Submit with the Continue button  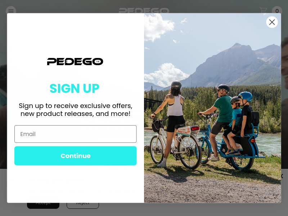coord(76,156)
